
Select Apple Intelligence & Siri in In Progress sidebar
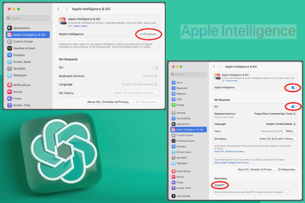[28, 35]
